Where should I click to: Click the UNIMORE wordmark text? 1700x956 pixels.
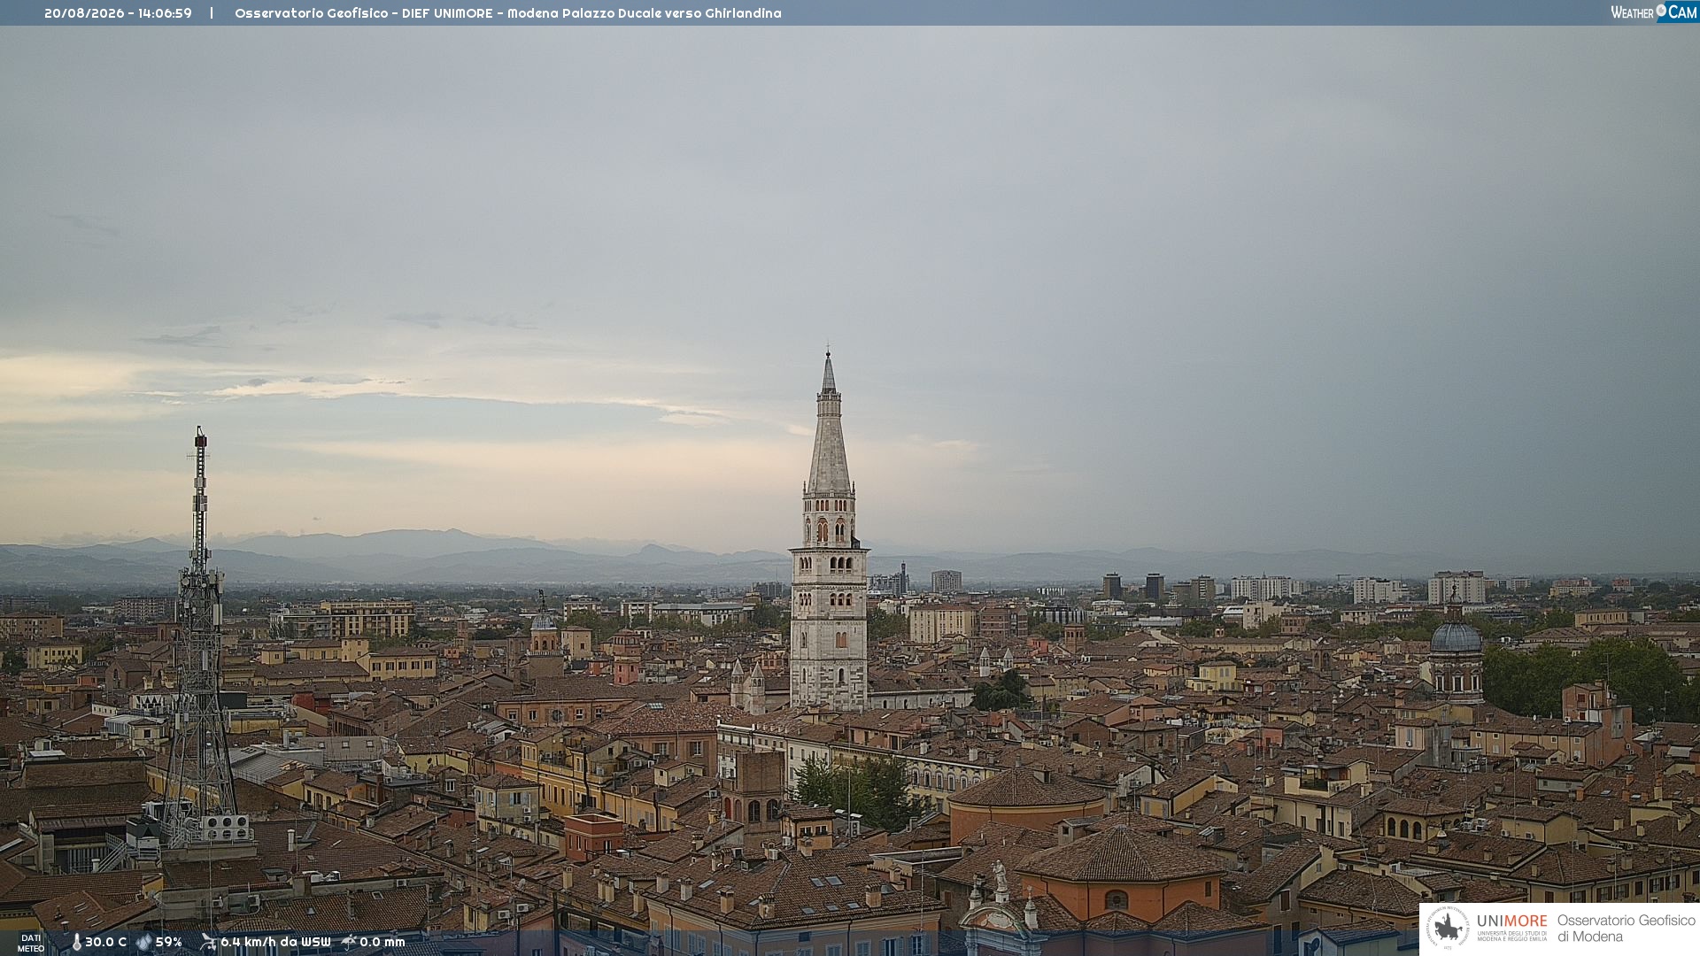click(x=1511, y=921)
